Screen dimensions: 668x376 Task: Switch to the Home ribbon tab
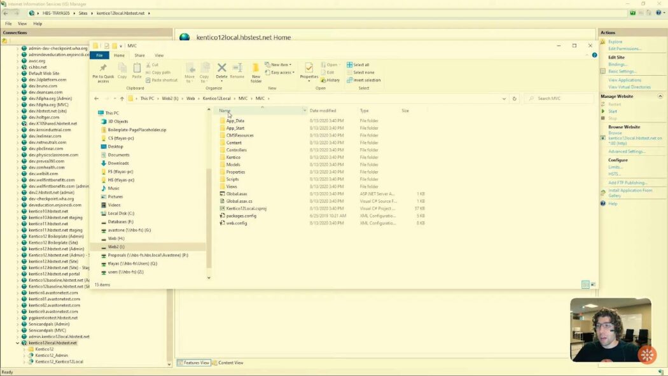[x=120, y=55]
